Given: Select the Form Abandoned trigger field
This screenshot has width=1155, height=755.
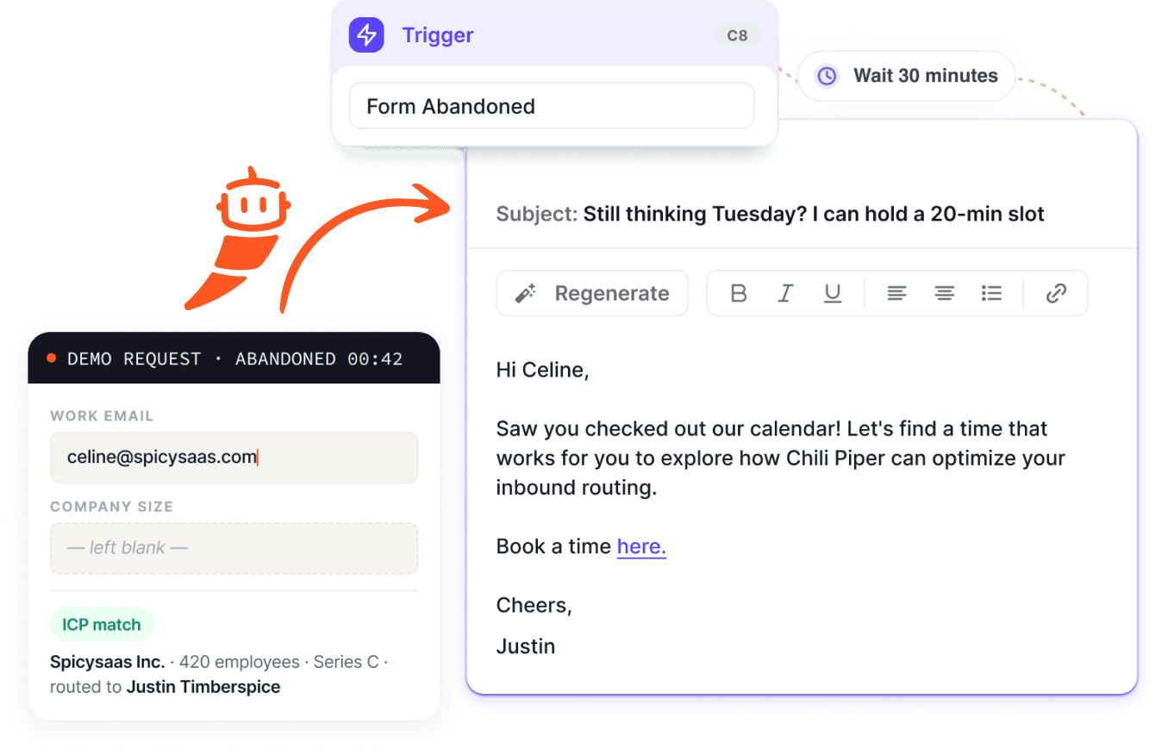Looking at the screenshot, I should click(552, 106).
